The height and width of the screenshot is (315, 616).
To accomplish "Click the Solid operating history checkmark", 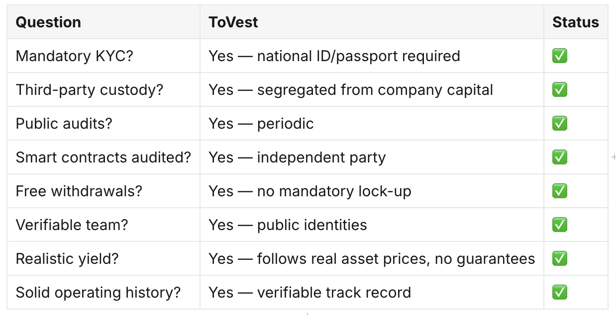I will pos(560,293).
